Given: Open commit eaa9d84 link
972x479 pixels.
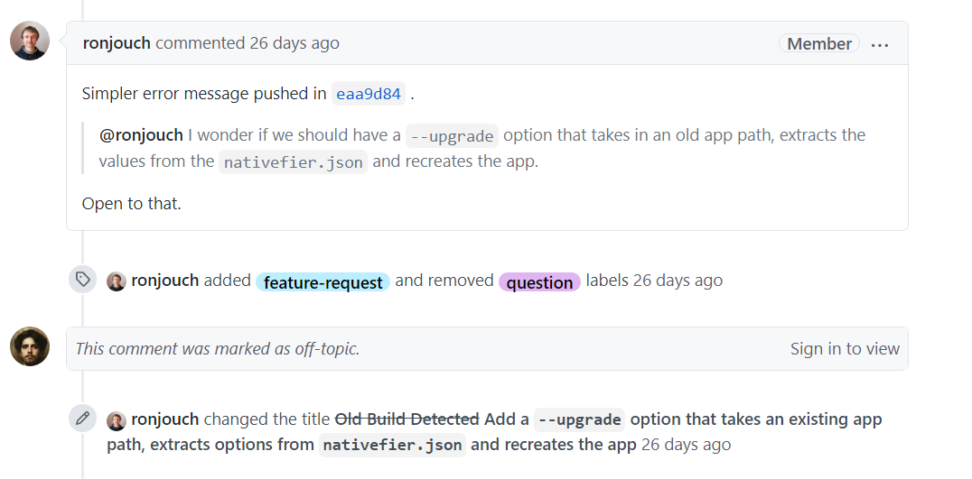Looking at the screenshot, I should point(369,93).
